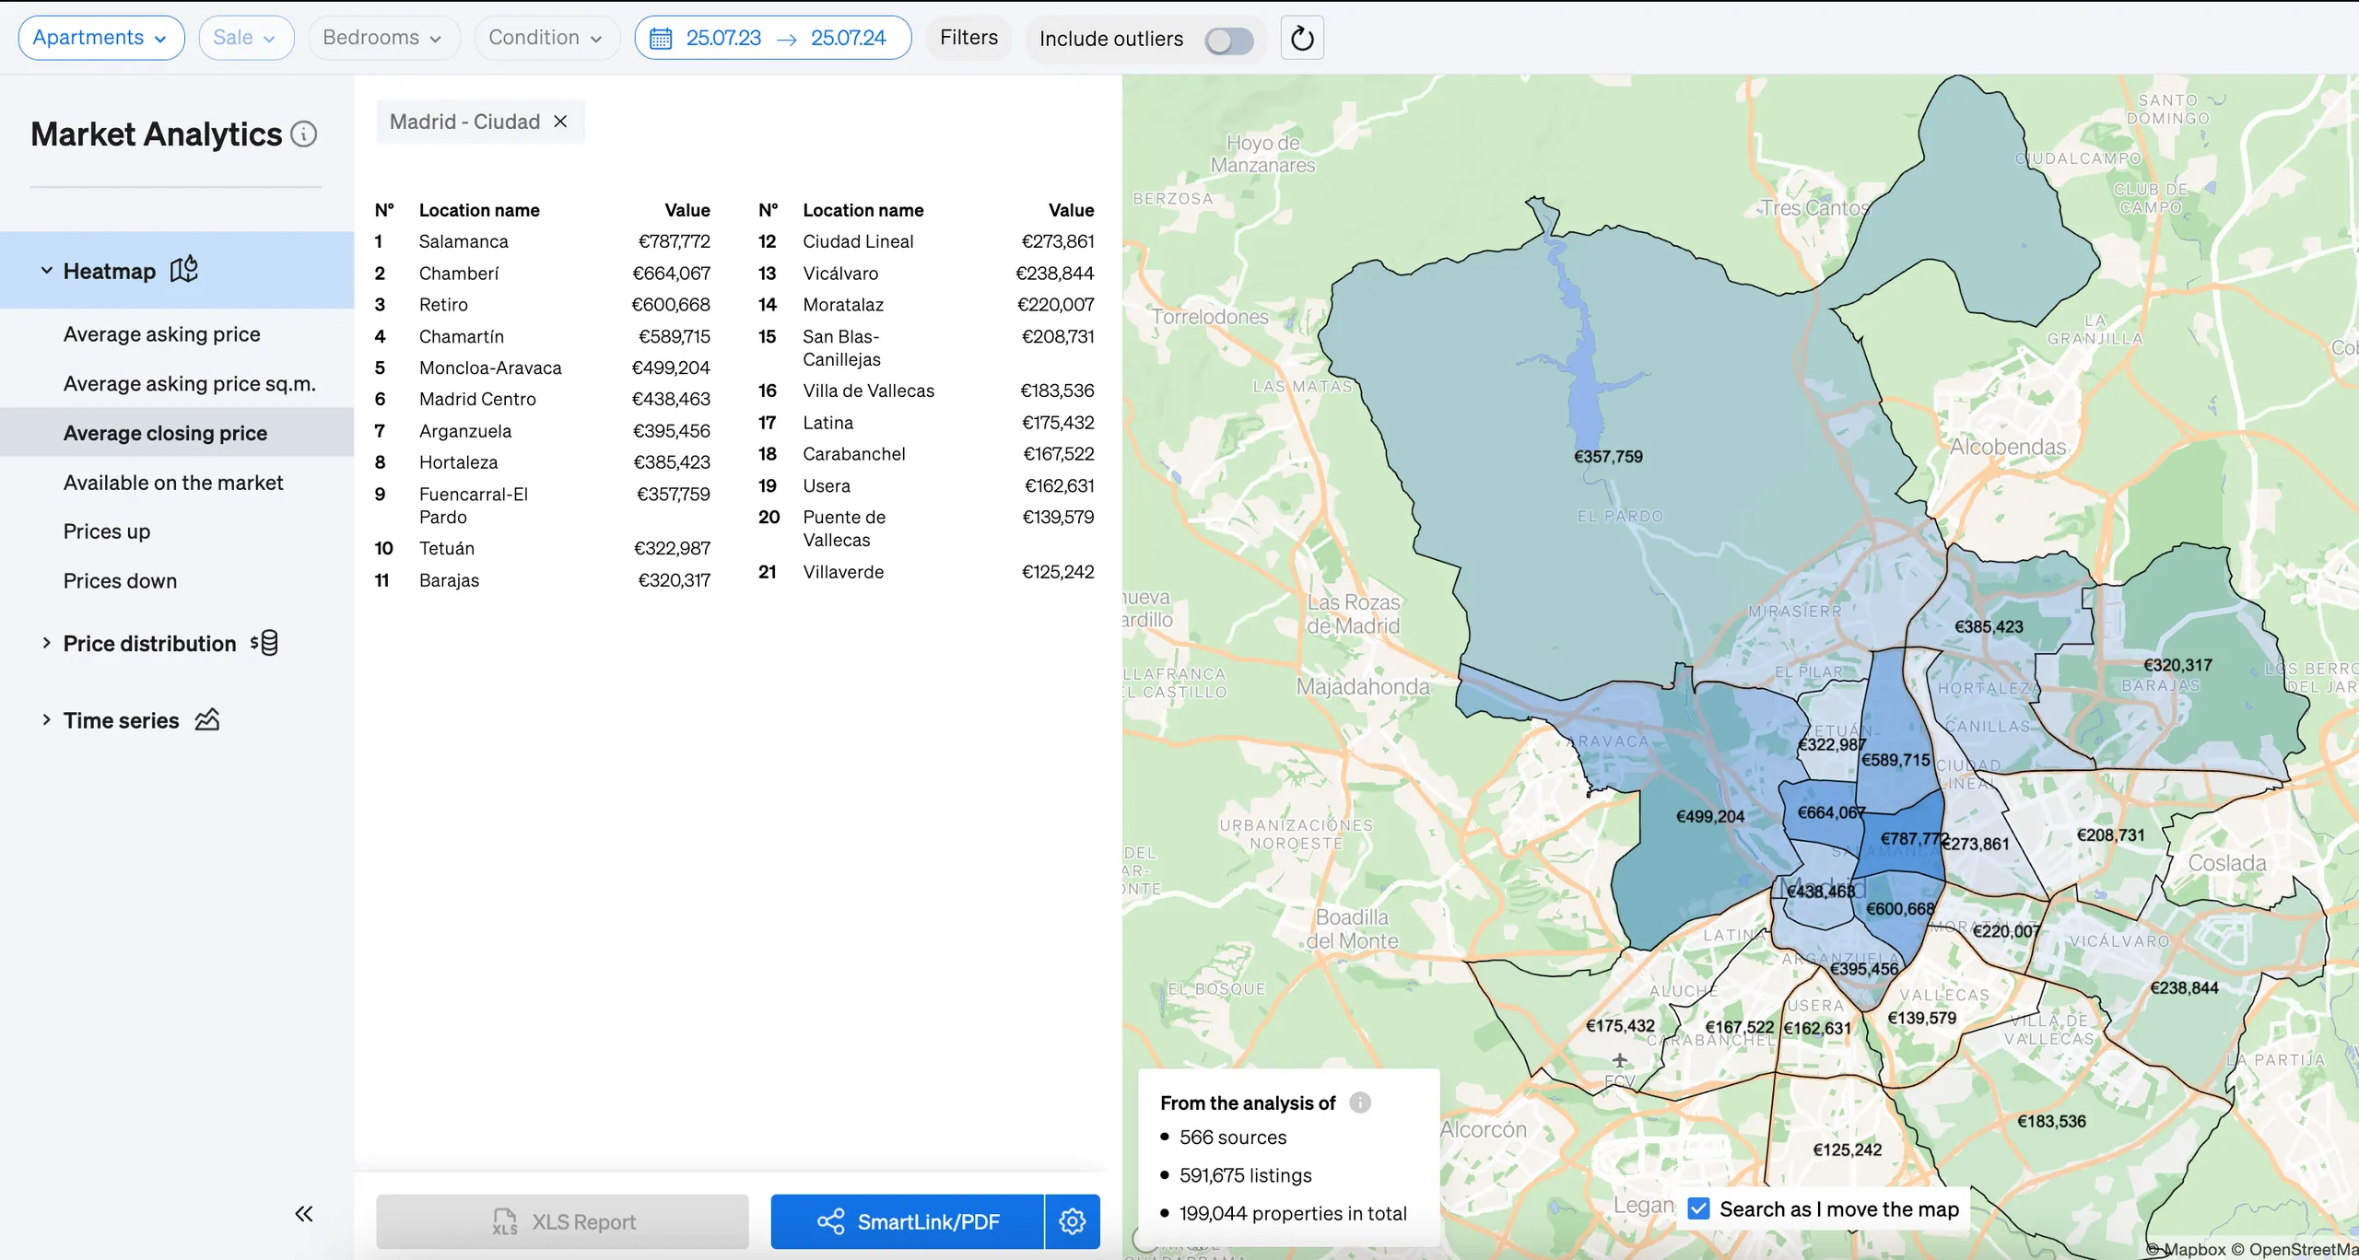Open SmartLink/PDF settings gear icon
2359x1260 pixels.
click(1073, 1221)
